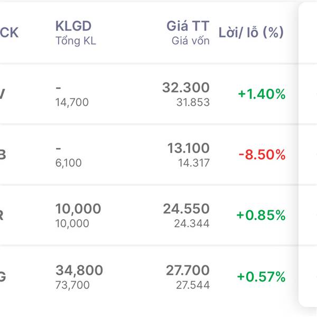Select the 27.700 market price cell
The width and height of the screenshot is (317, 317).
pyautogui.click(x=188, y=271)
